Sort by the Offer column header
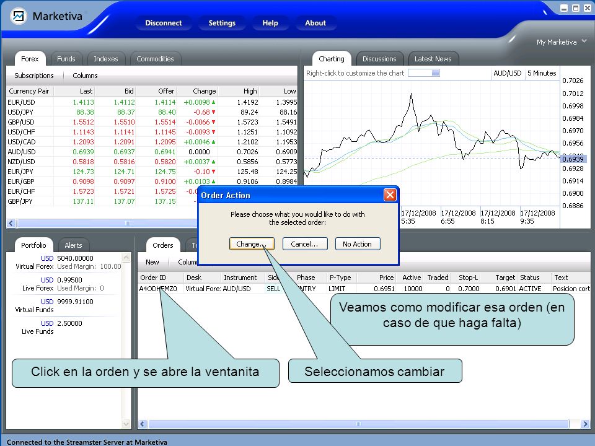Image resolution: width=595 pixels, height=446 pixels. tap(156, 91)
